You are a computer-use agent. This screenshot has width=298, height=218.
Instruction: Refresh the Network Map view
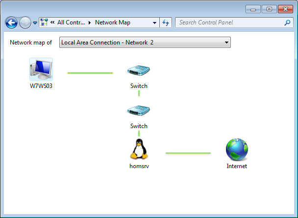[x=166, y=22]
